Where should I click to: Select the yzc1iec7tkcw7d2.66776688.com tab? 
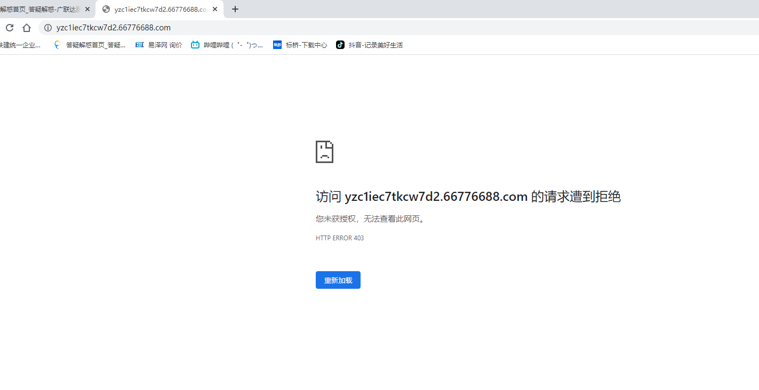click(x=160, y=9)
